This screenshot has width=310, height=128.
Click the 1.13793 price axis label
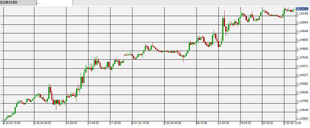pos(302,101)
